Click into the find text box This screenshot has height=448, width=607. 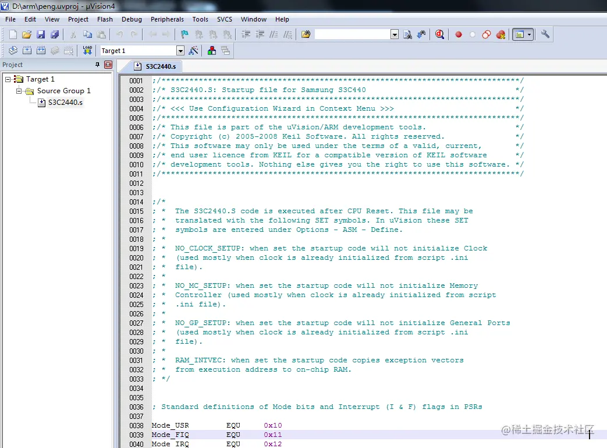click(352, 34)
